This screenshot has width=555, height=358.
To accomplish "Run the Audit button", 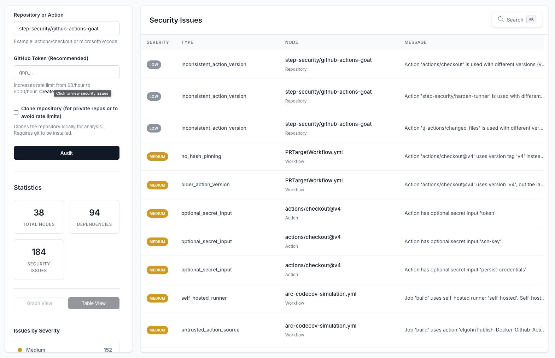I will click(66, 153).
